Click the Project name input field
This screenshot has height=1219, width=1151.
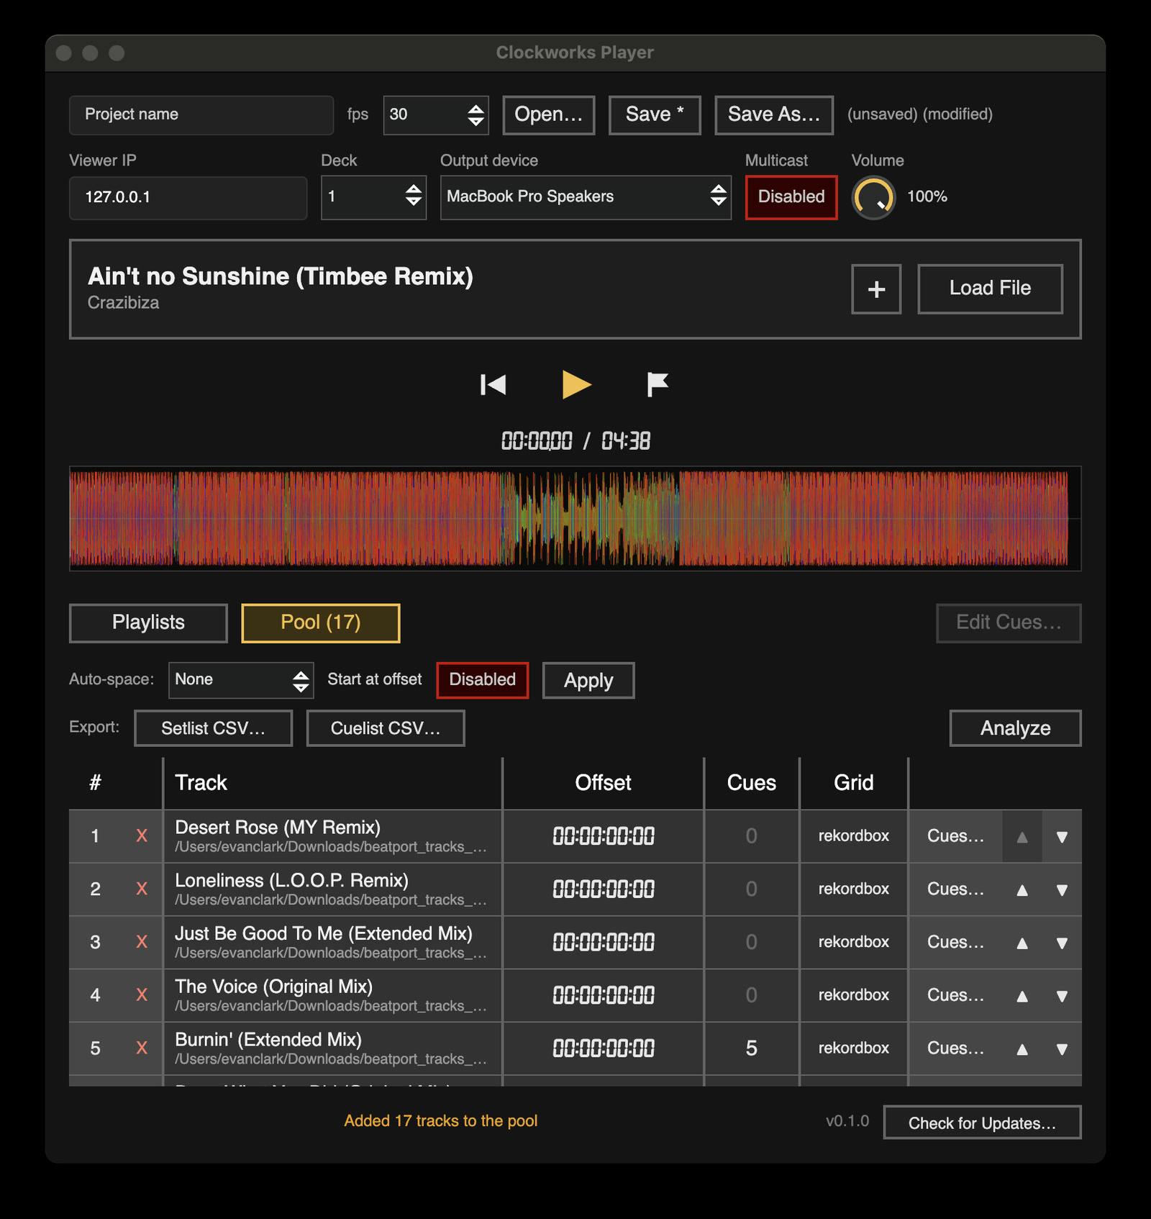(201, 115)
